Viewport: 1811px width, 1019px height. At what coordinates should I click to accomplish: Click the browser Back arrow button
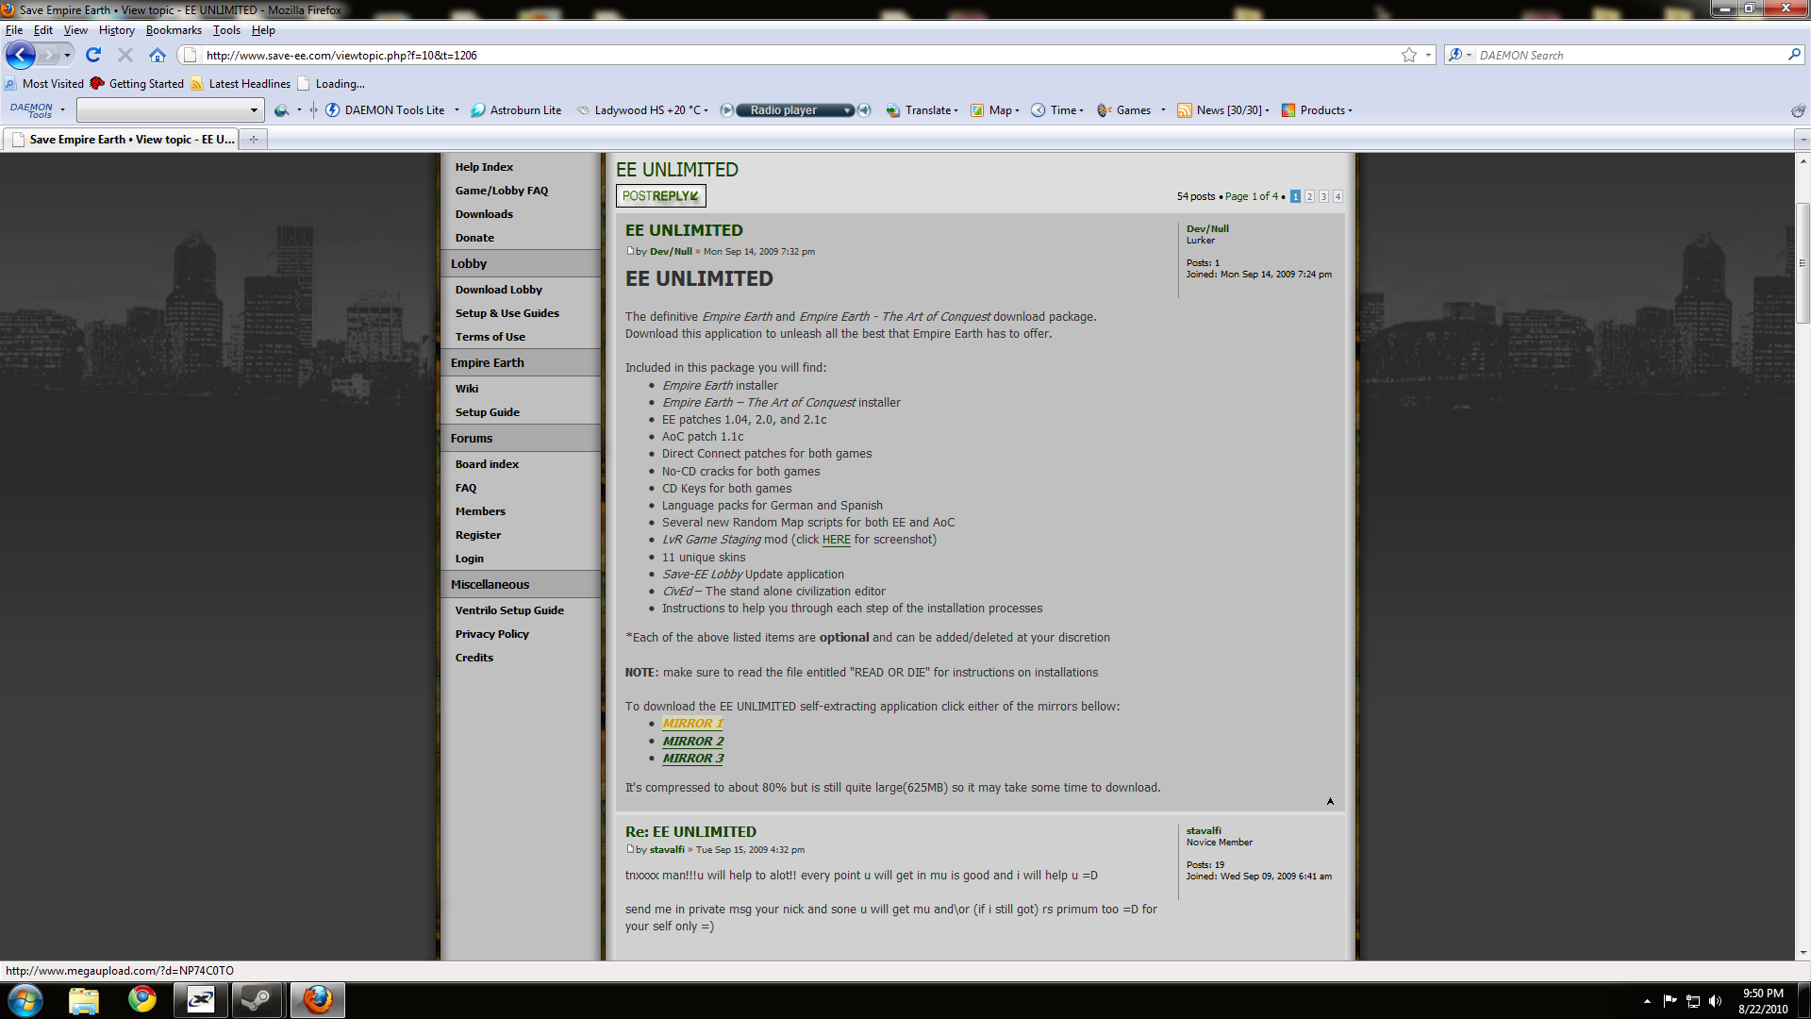[x=21, y=55]
